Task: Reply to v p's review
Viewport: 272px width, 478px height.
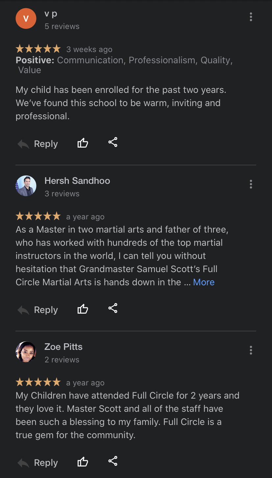Action: tap(38, 144)
